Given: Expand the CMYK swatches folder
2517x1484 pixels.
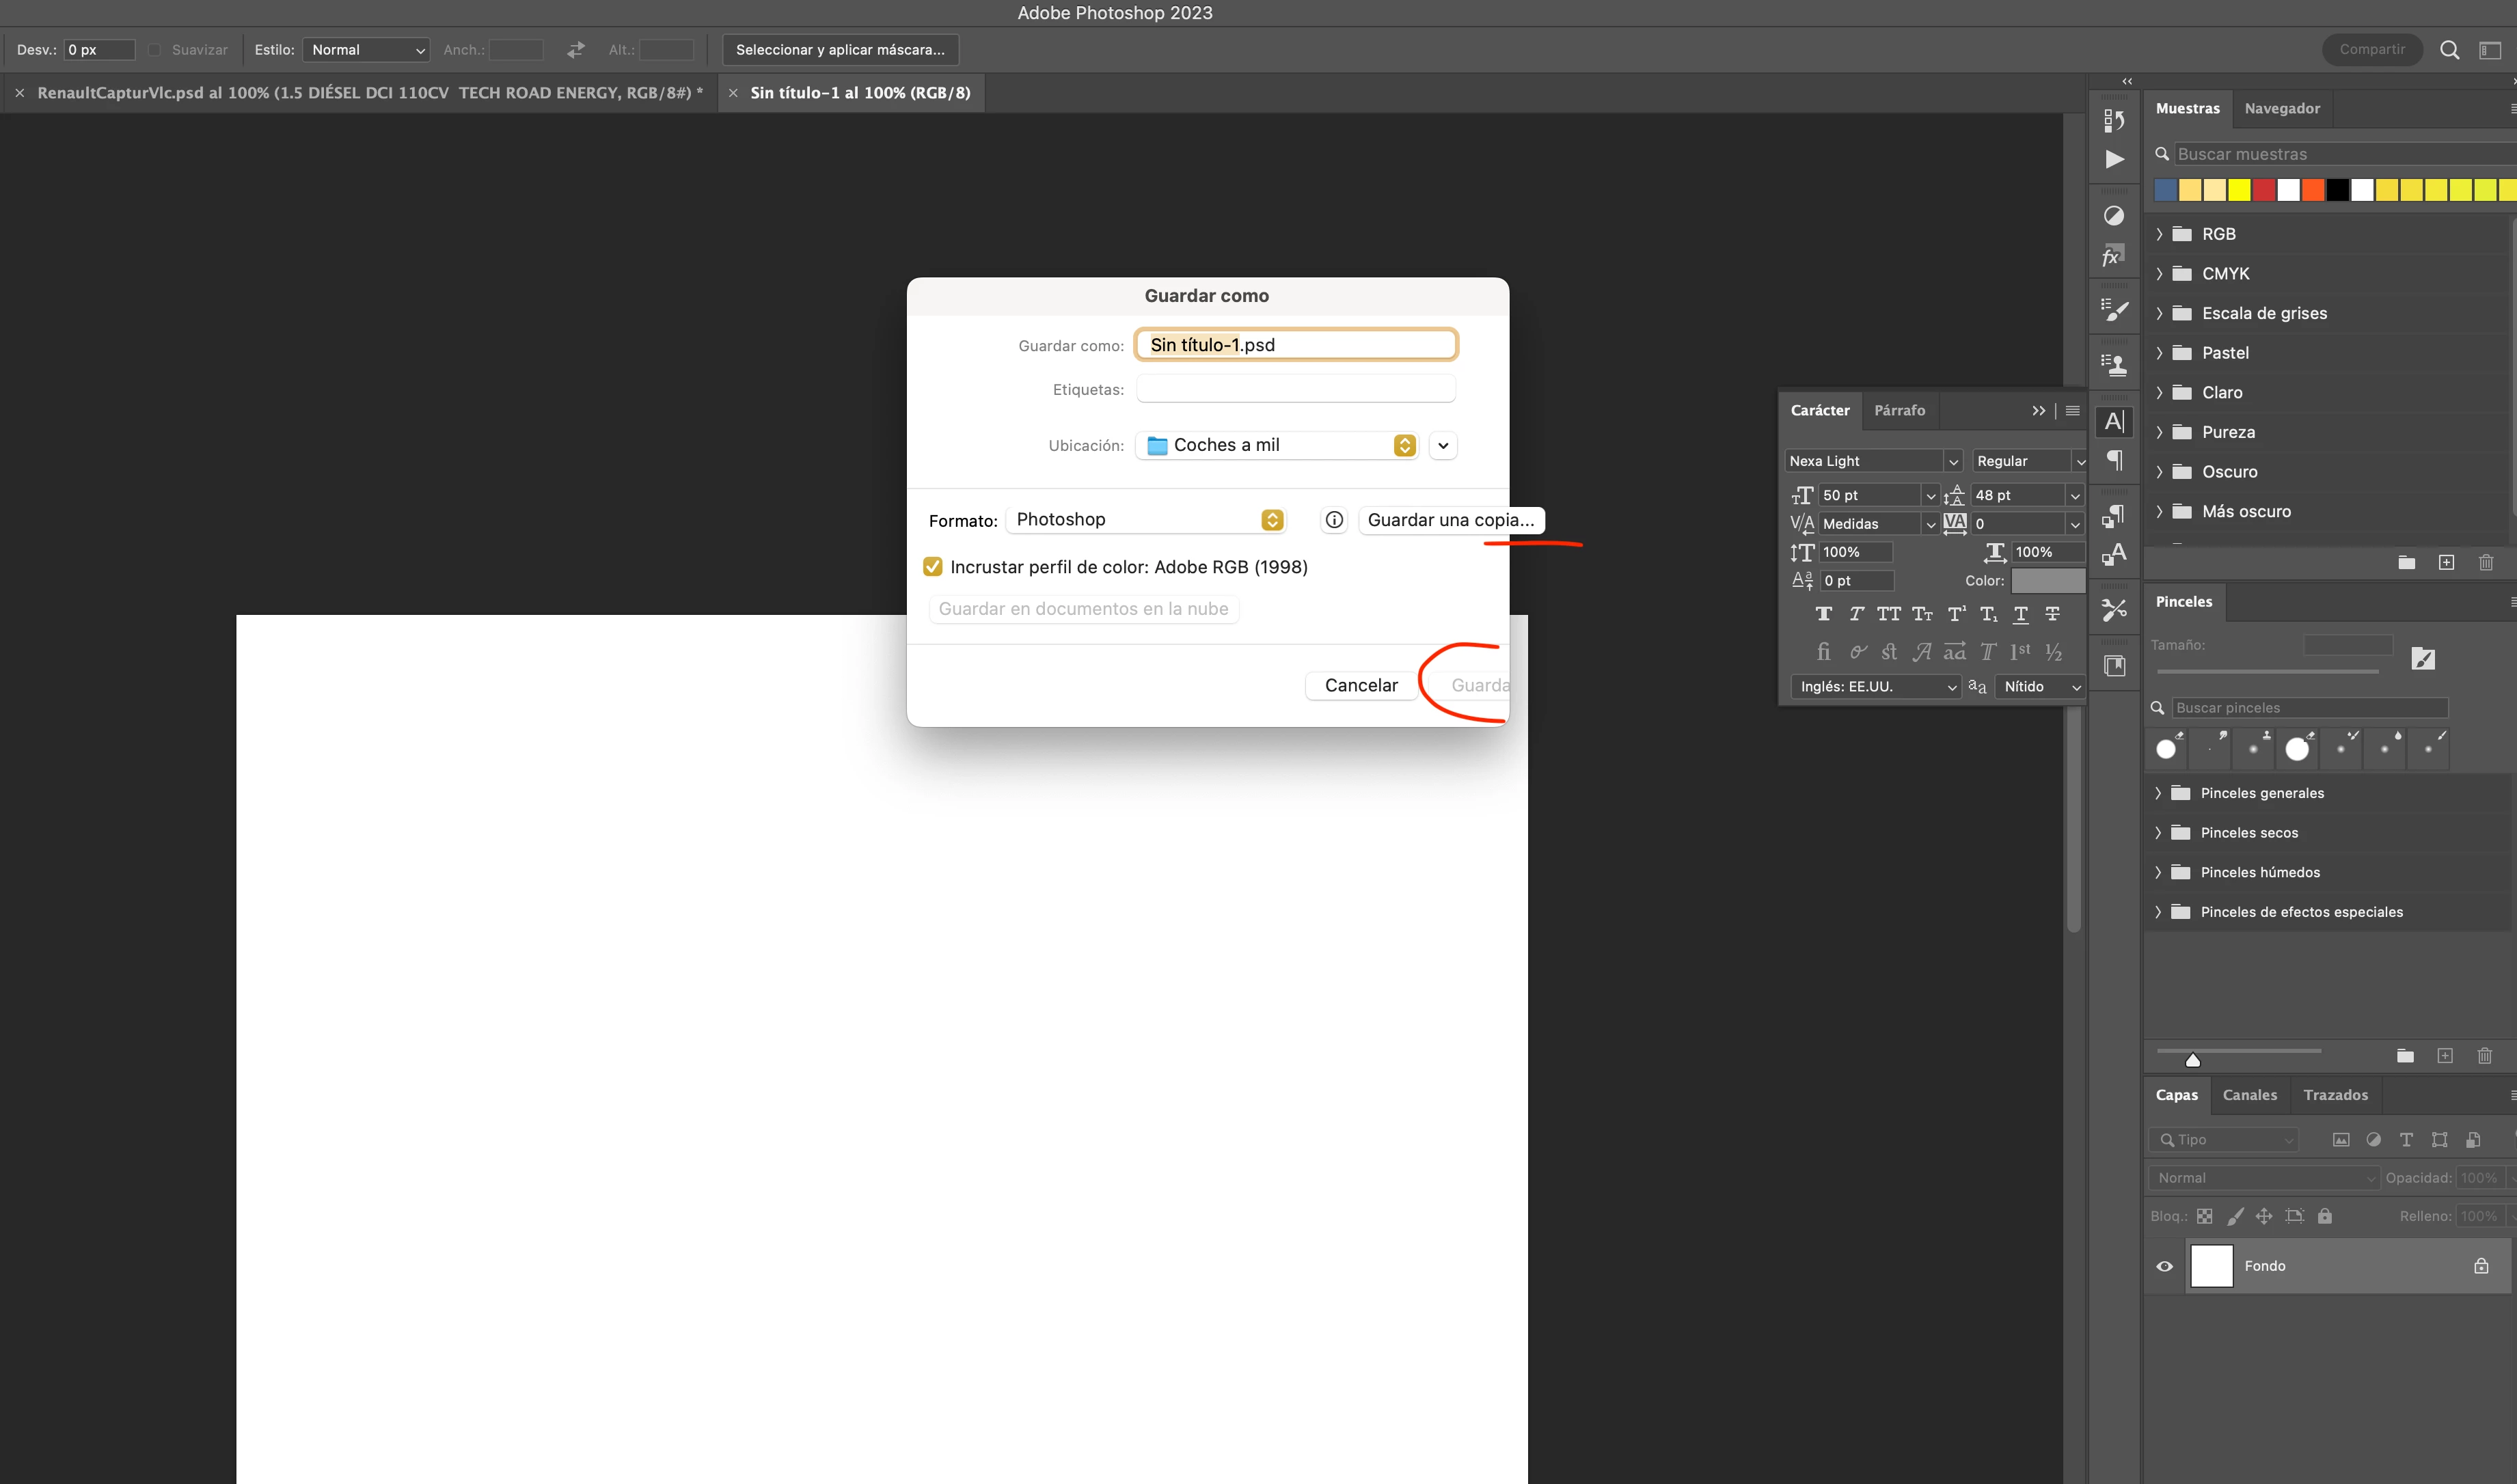Looking at the screenshot, I should [x=2159, y=274].
